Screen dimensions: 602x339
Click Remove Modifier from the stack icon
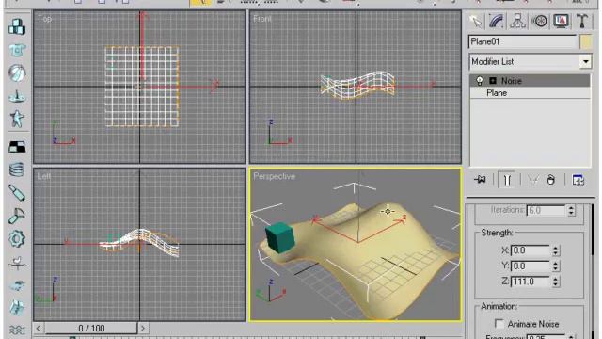click(x=551, y=180)
